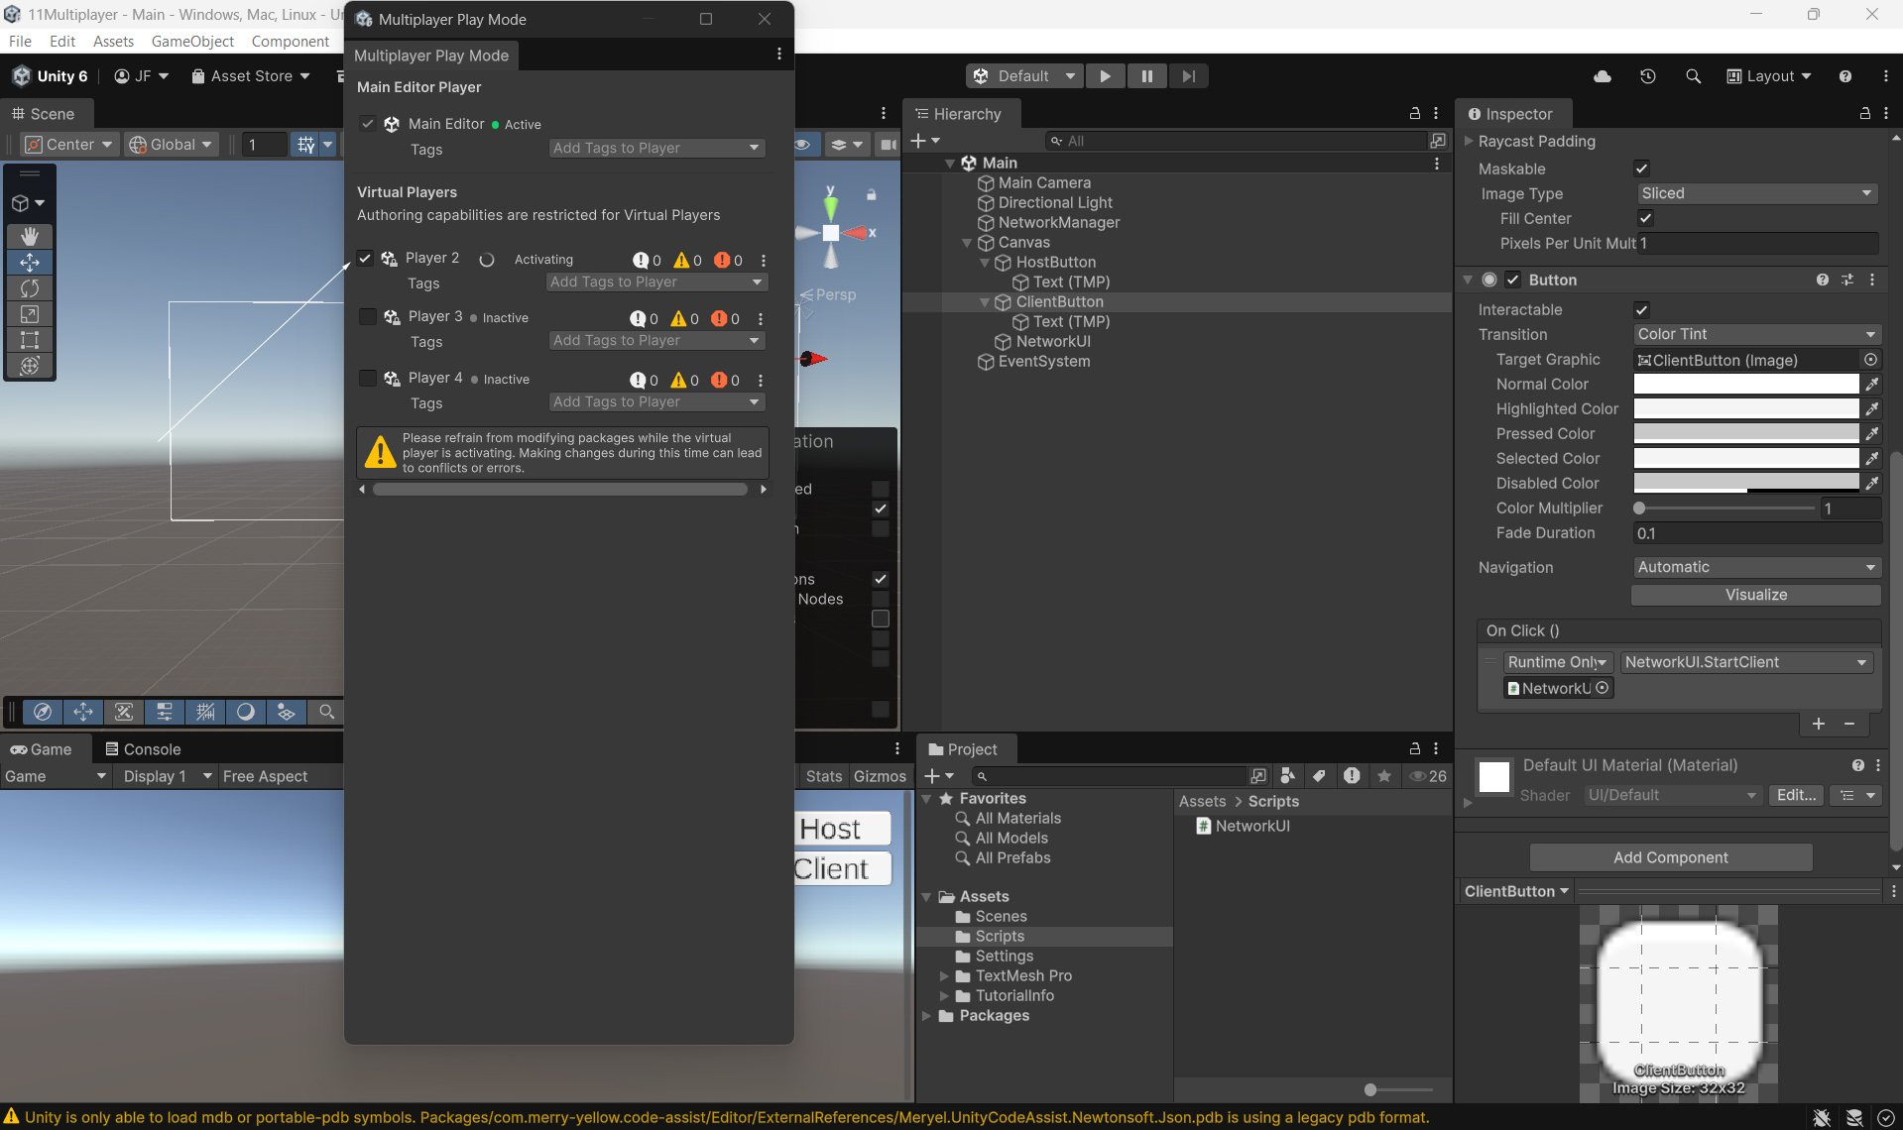
Task: Select the Rect tool in Scene toolbar
Action: pos(30,340)
